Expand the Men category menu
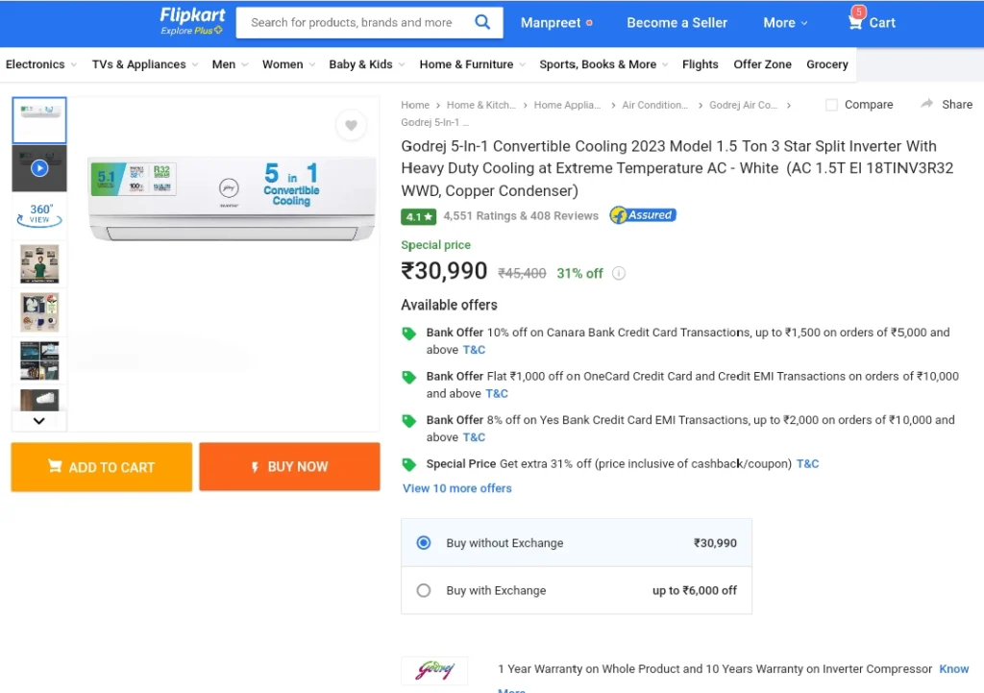Screen dimensions: 984x693 [x=231, y=64]
